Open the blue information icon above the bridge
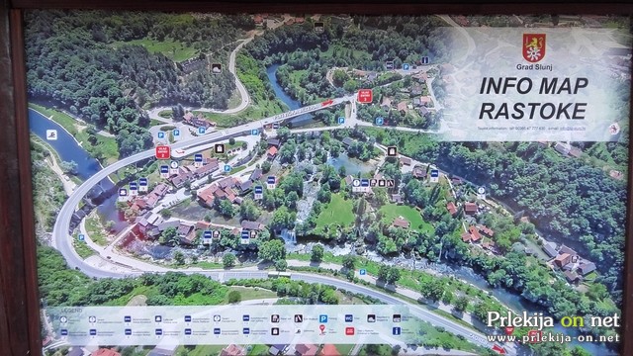This screenshot has width=633, height=356. coord(424,60)
